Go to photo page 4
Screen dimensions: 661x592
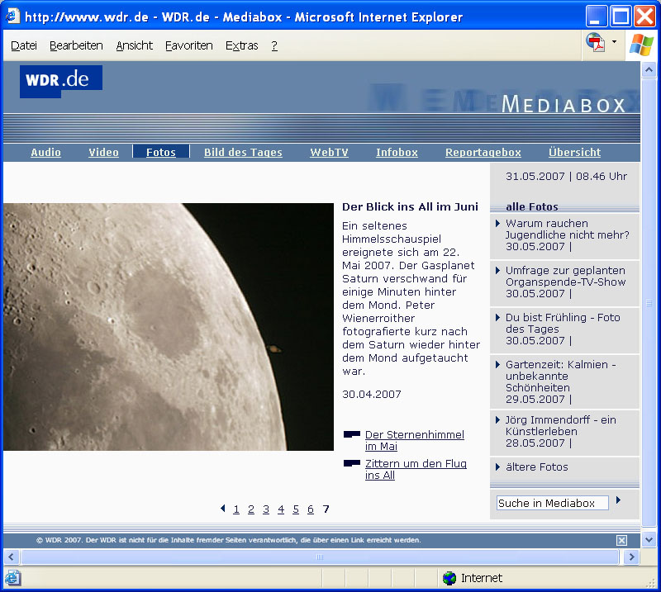(x=281, y=509)
